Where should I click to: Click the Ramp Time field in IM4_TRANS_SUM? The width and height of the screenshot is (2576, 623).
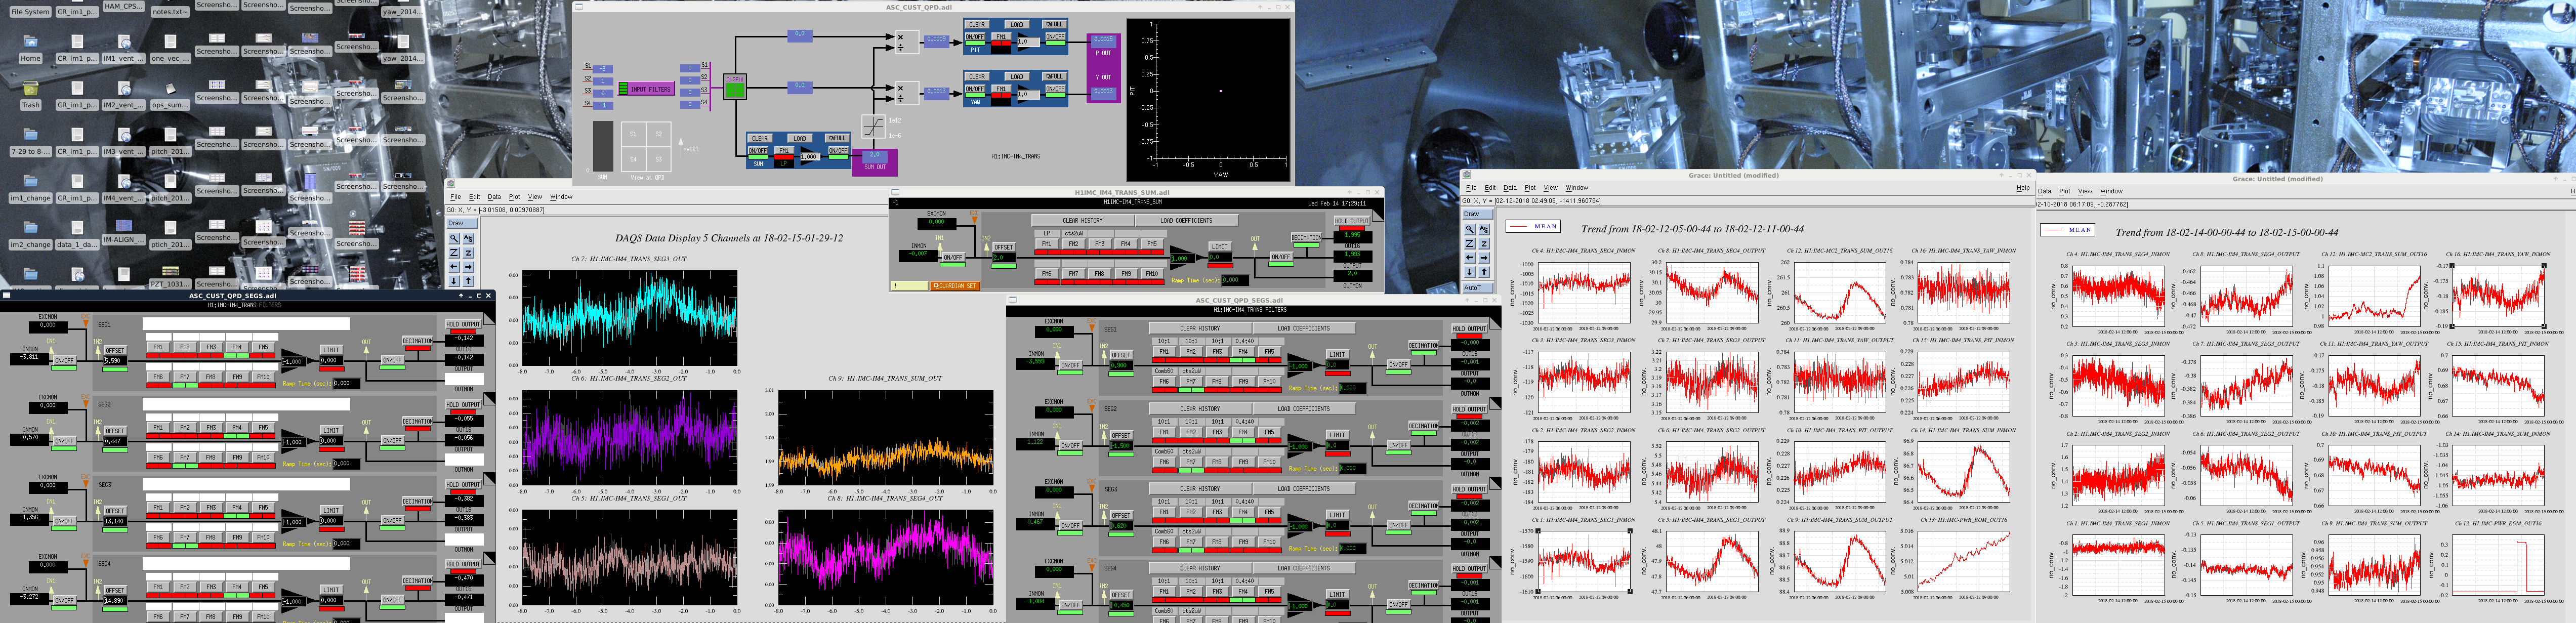[x=1235, y=280]
